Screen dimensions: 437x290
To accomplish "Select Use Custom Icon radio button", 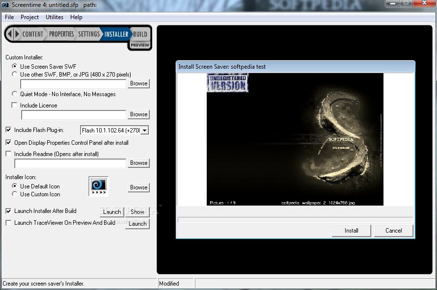I will click(x=15, y=194).
